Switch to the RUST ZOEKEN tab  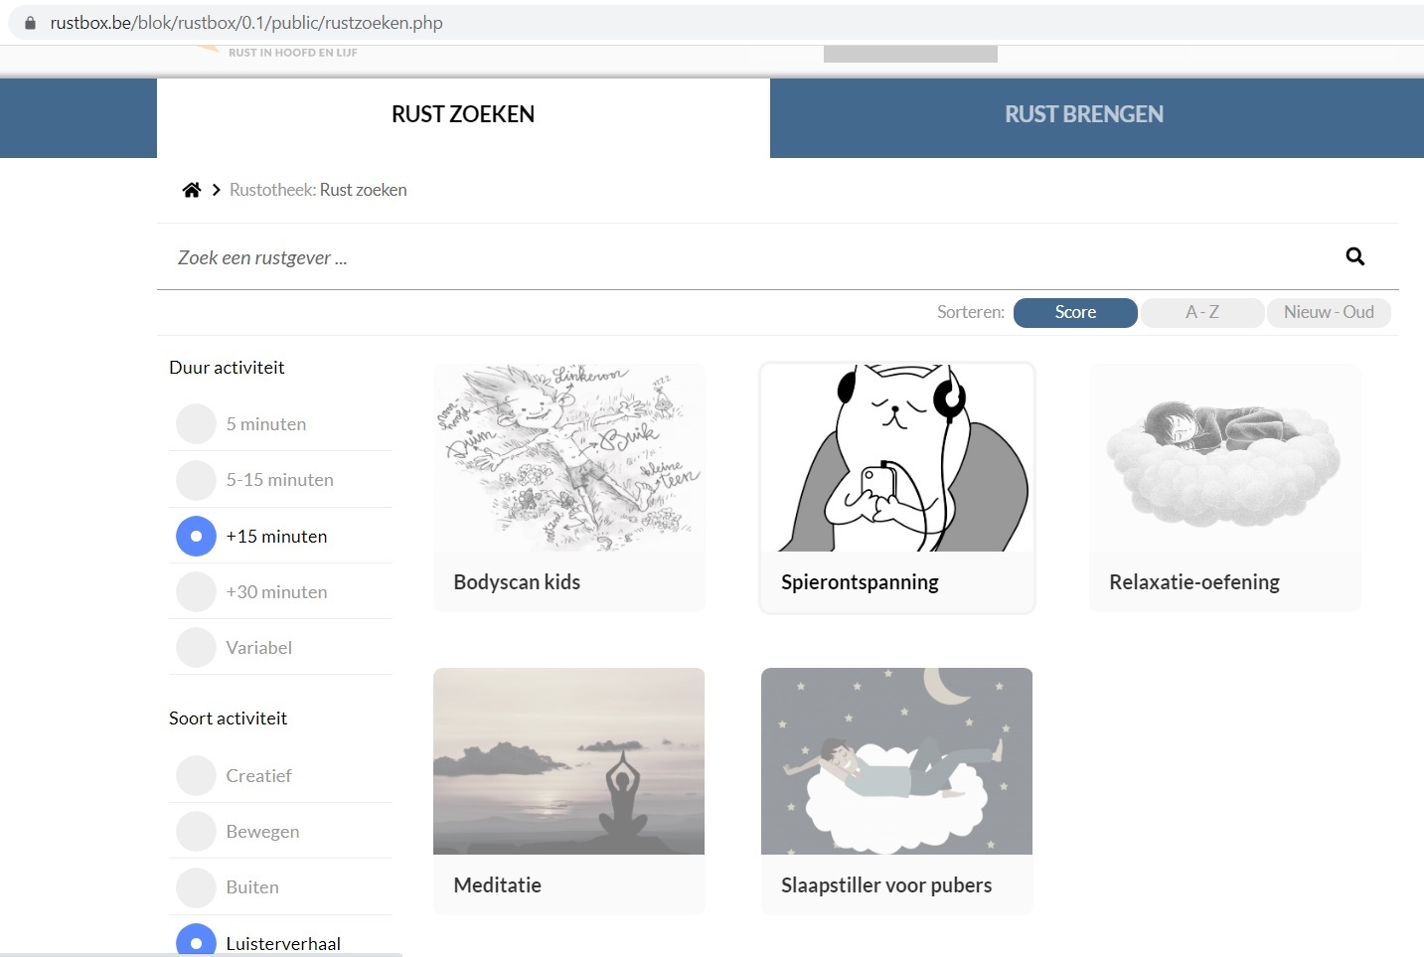tap(462, 113)
